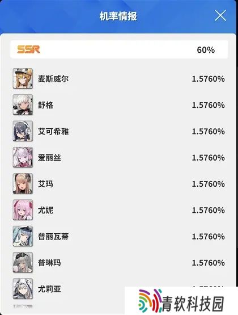Viewport: 238px width, 315px height.
Task: Click 1.5760% rate beside 舒格
Action: coord(208,105)
